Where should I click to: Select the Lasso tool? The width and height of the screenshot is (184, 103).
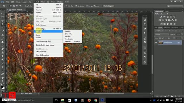coord(3,21)
